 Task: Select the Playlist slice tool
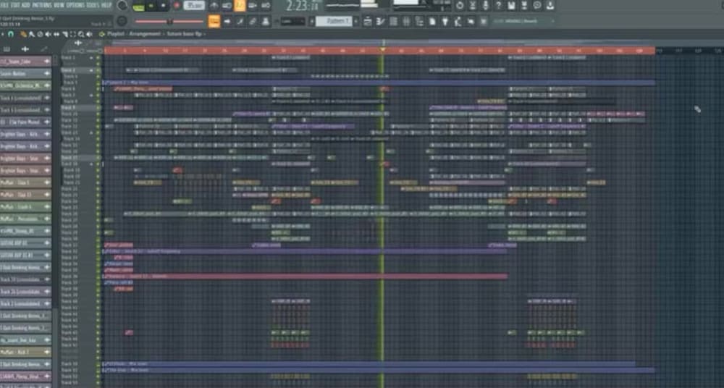point(64,34)
